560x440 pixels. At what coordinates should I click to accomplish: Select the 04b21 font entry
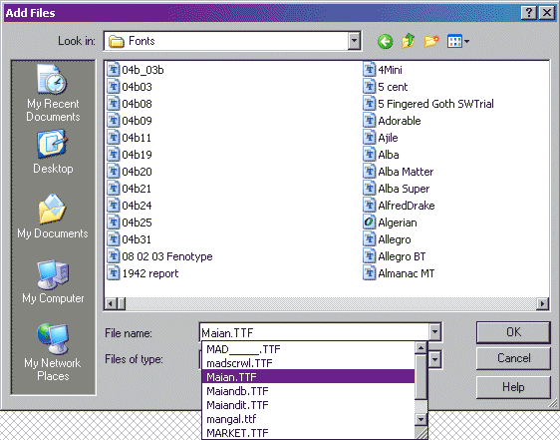[130, 189]
